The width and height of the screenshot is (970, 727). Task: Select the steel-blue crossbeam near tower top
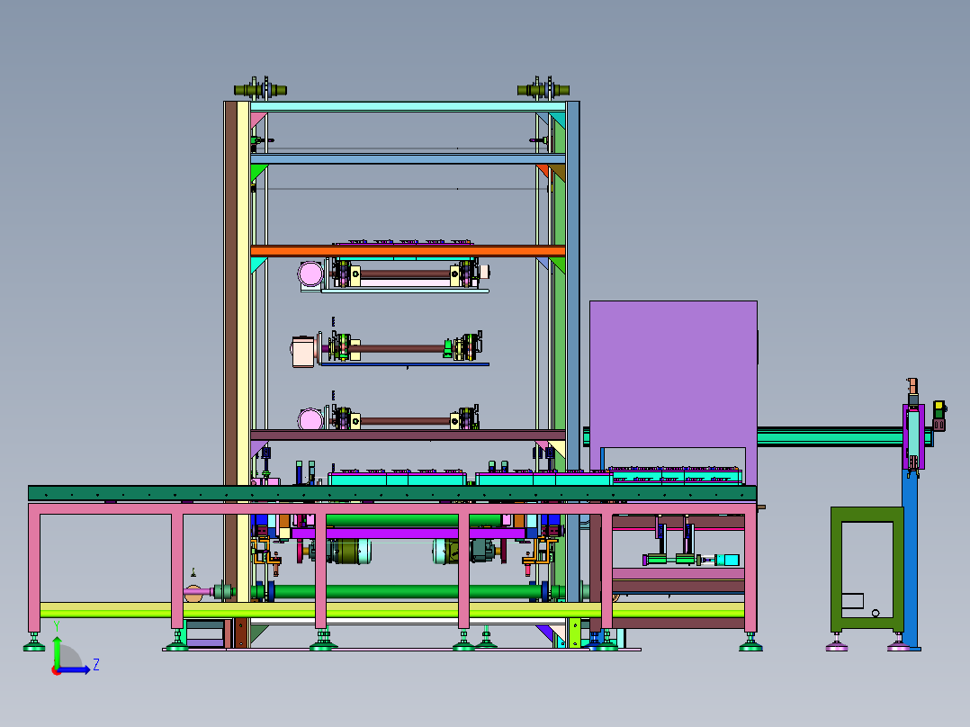[x=408, y=159]
